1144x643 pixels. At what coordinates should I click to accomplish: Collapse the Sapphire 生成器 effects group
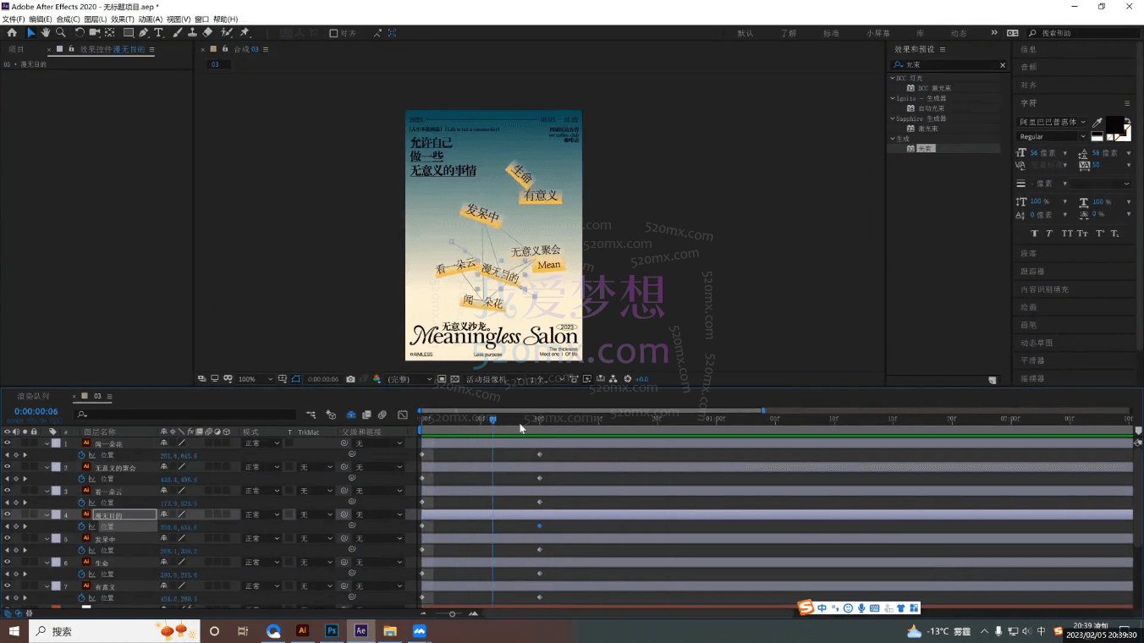coord(893,118)
